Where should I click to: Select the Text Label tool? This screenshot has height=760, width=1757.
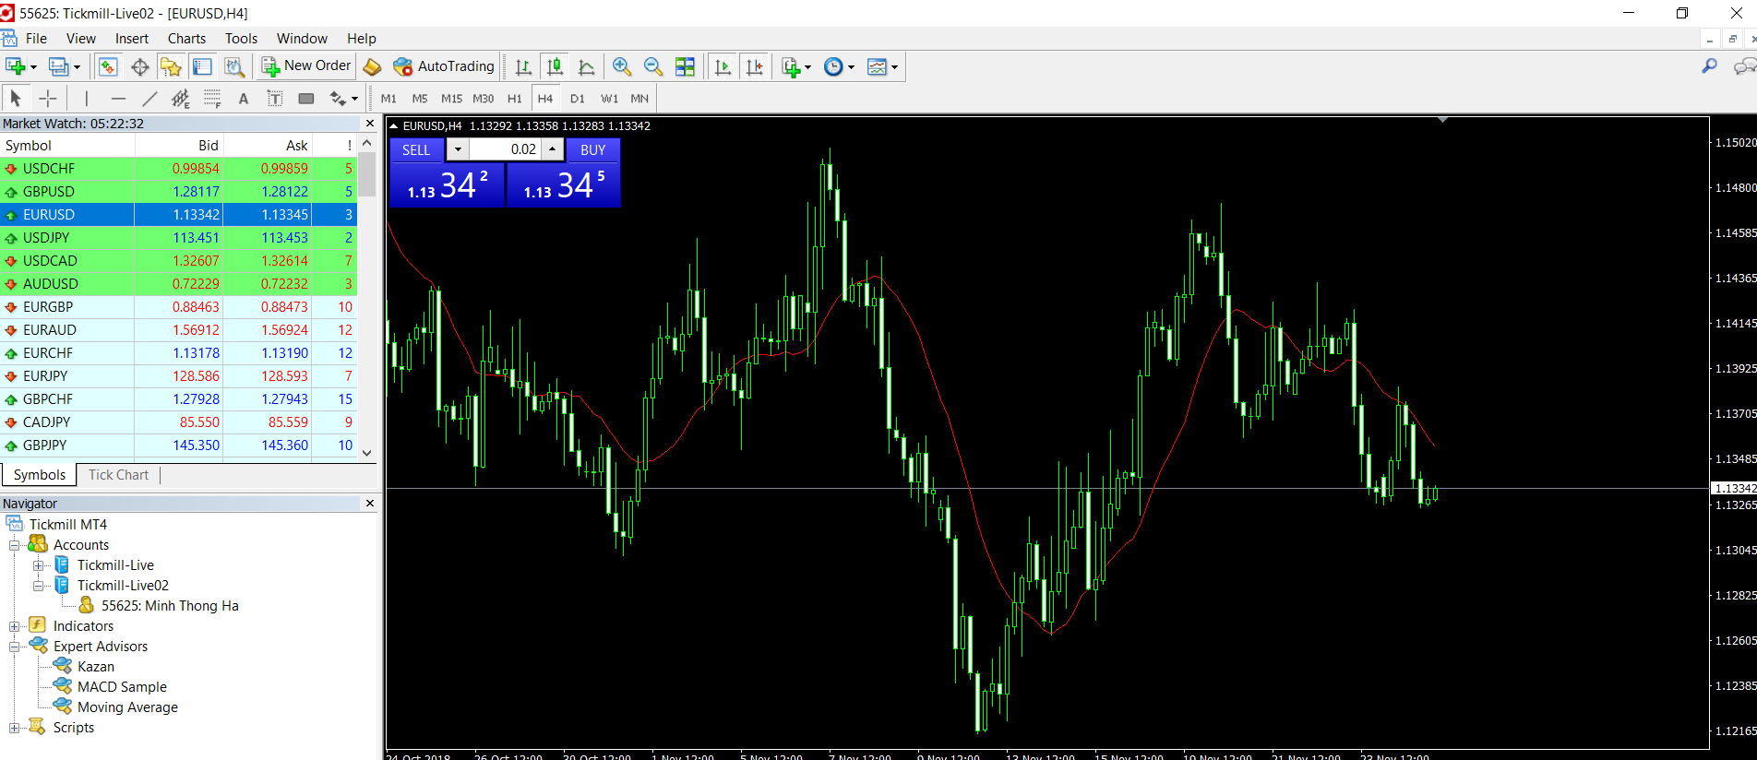click(275, 98)
